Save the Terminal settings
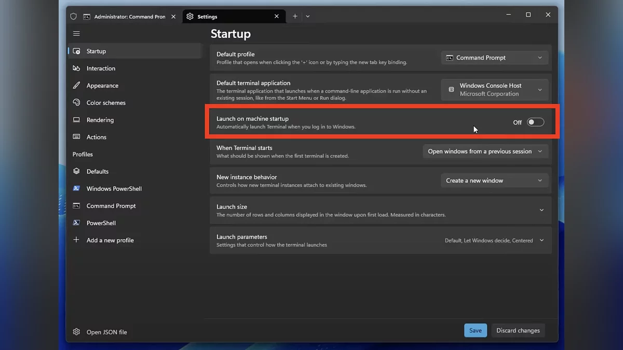Image resolution: width=623 pixels, height=350 pixels. pos(475,330)
